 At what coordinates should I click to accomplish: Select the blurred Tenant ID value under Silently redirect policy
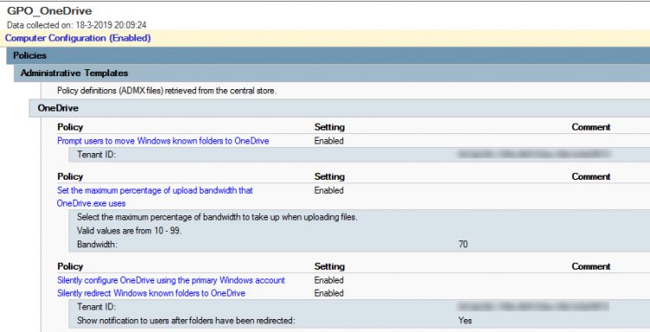[x=534, y=306]
